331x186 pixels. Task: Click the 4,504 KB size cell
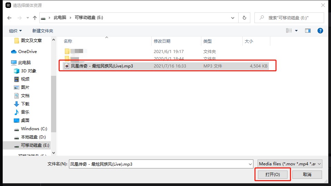tap(259, 66)
